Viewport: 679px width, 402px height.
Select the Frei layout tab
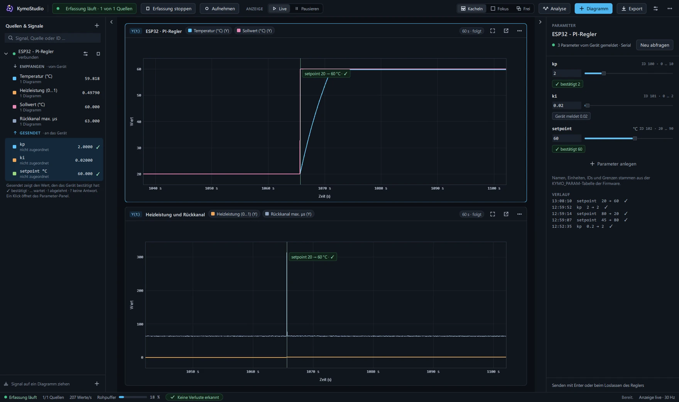[x=523, y=8]
